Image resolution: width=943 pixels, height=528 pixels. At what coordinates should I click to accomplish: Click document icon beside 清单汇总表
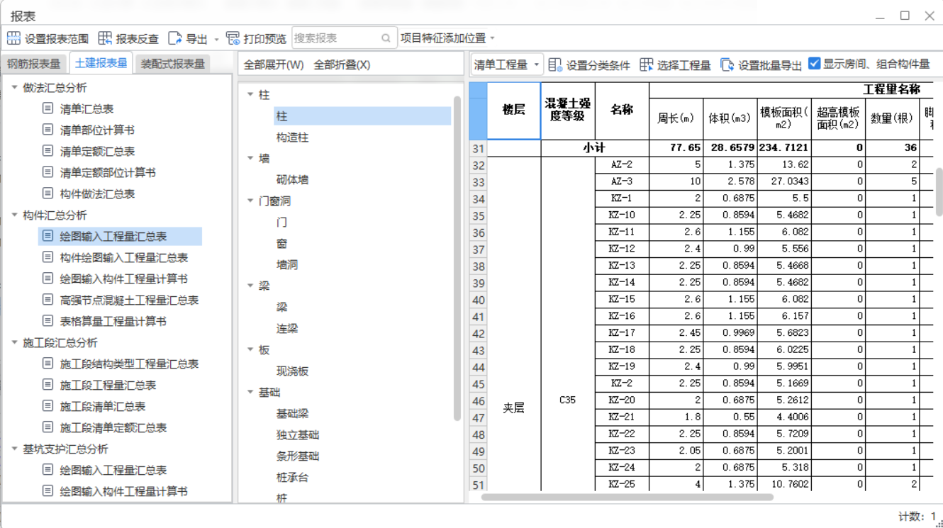tap(48, 108)
